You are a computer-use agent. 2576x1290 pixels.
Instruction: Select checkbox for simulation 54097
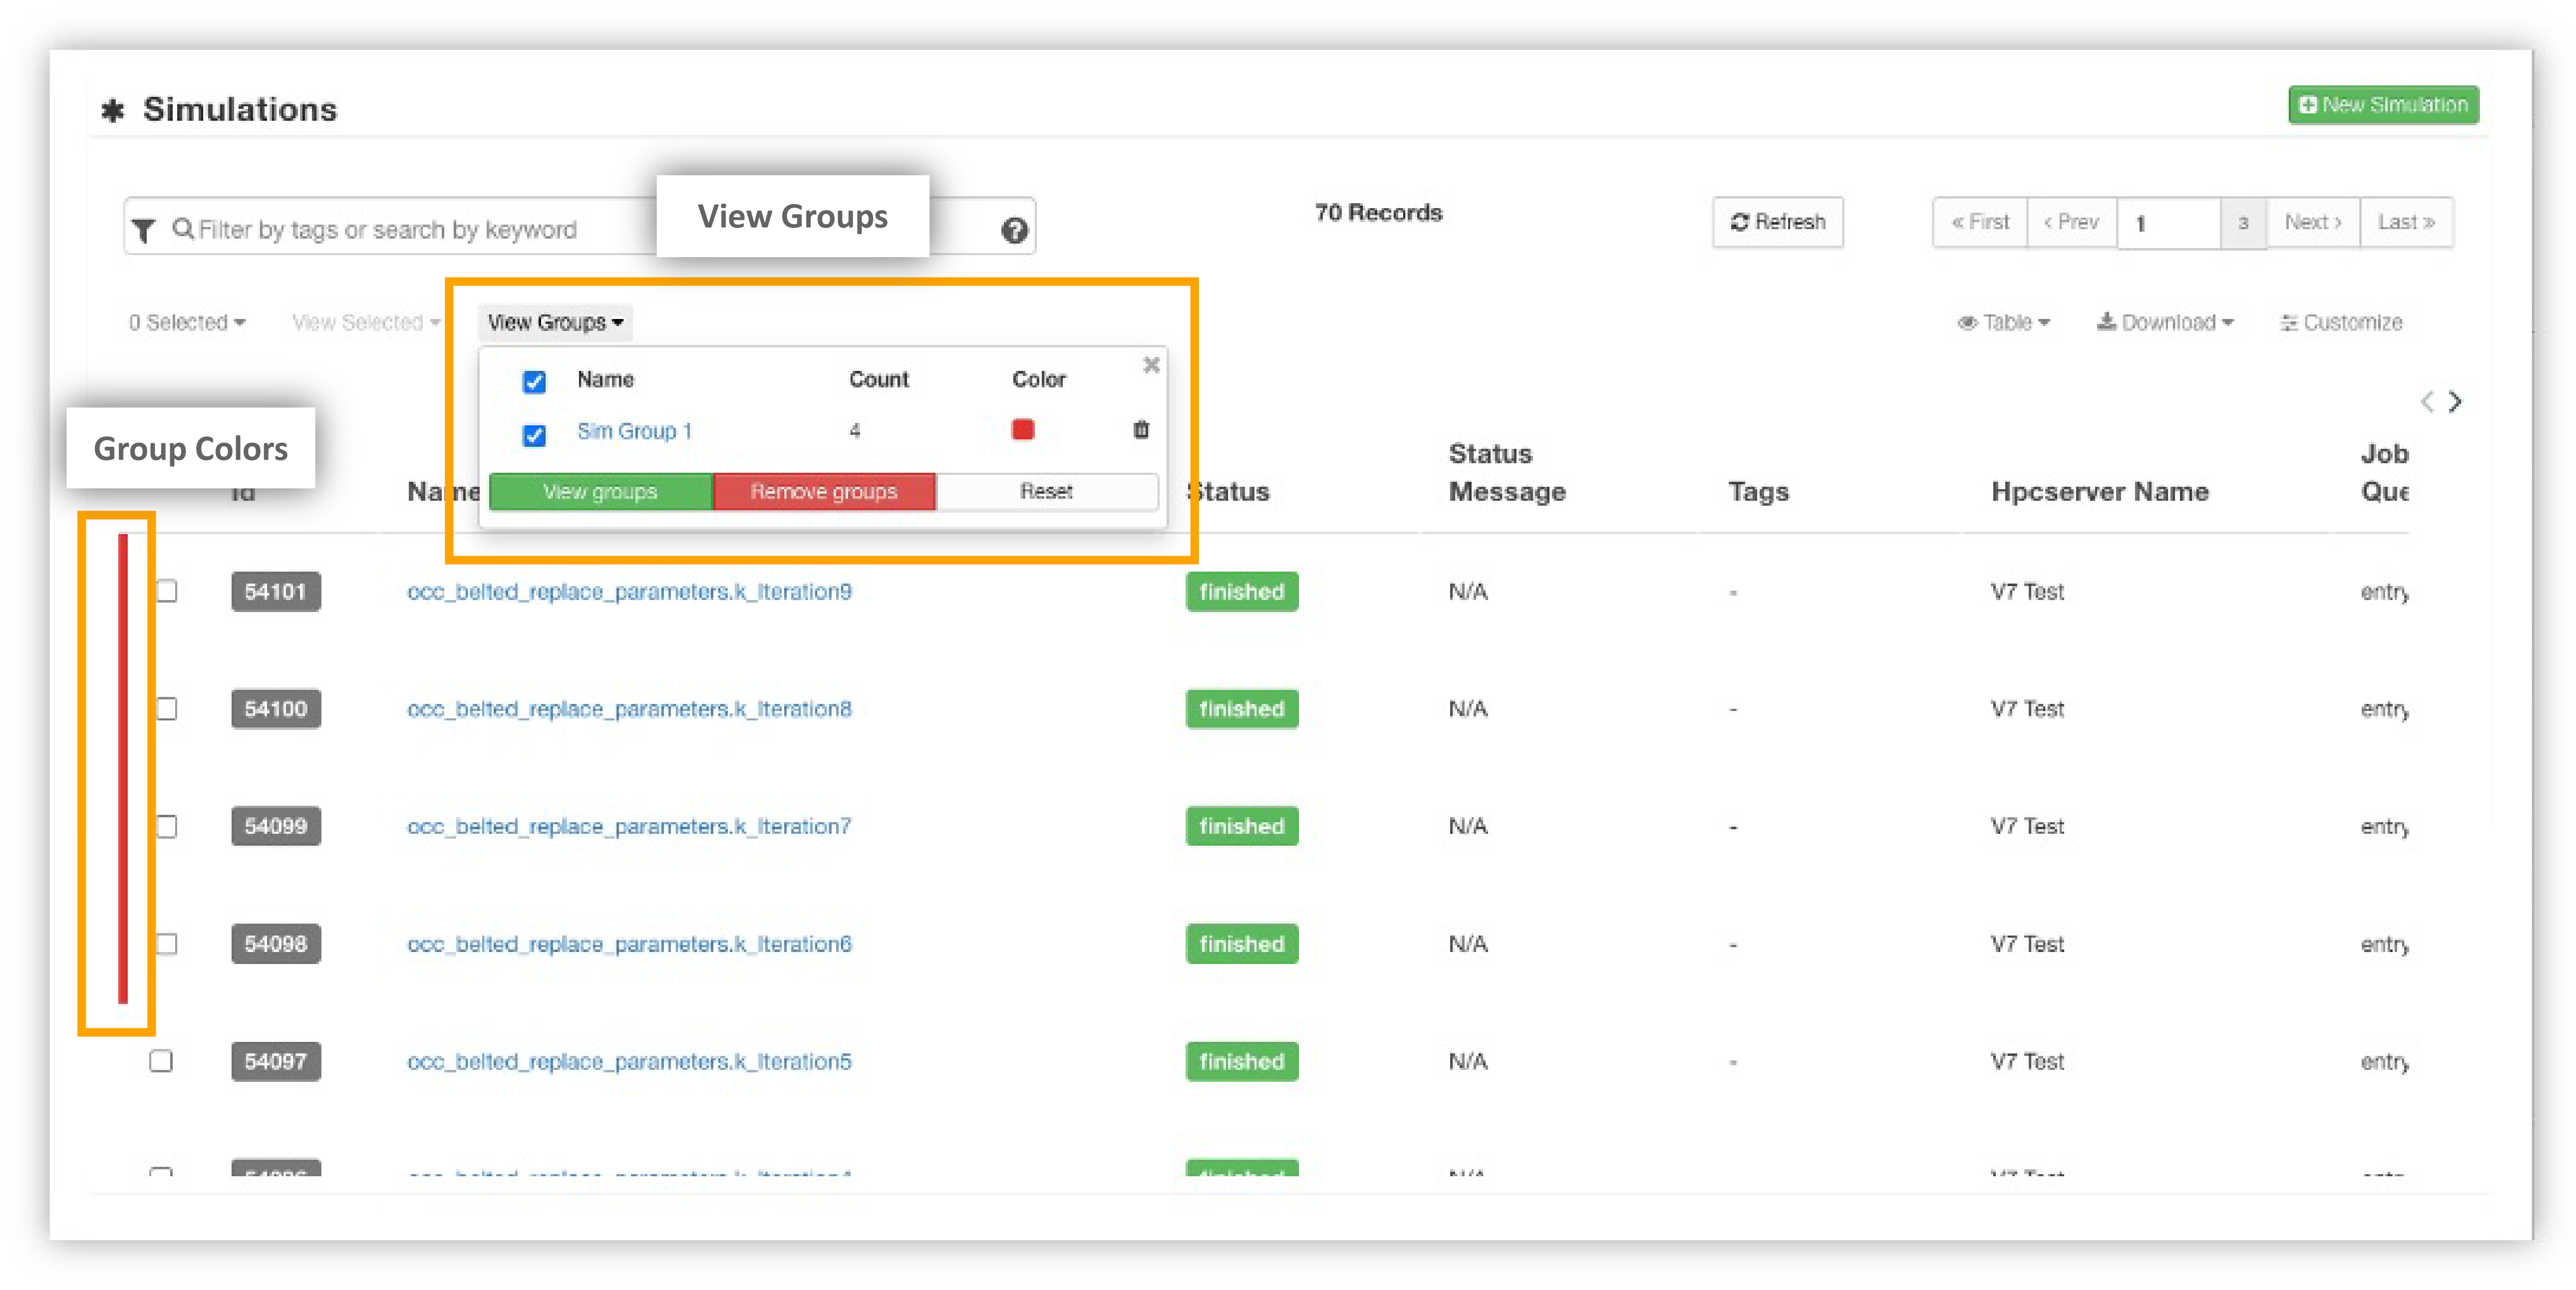click(x=161, y=1061)
